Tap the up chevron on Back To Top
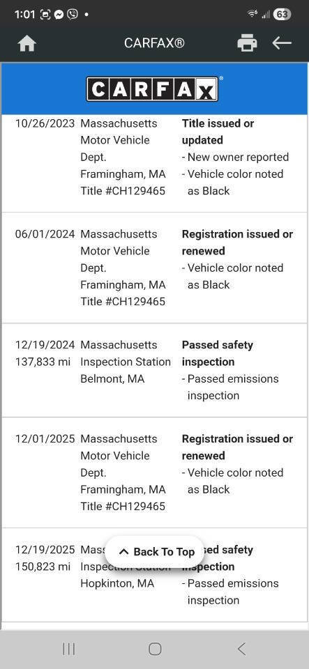This screenshot has width=309, height=669. pyautogui.click(x=123, y=552)
